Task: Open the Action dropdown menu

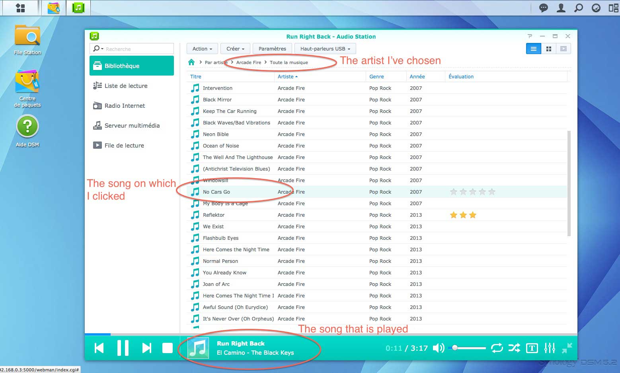Action: (202, 49)
